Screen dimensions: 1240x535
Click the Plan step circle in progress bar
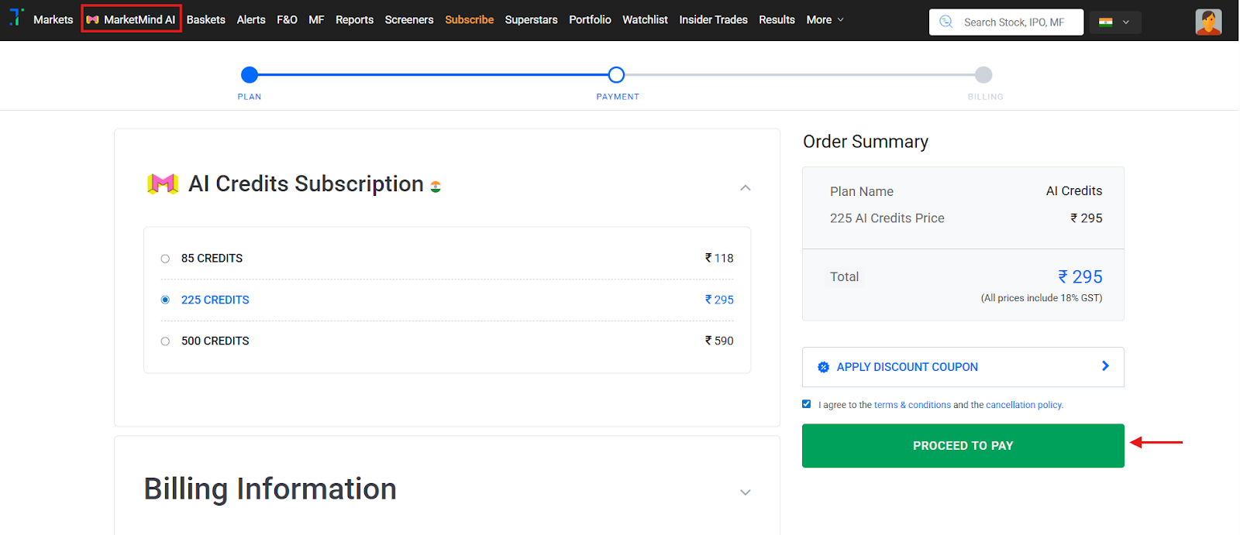[250, 75]
